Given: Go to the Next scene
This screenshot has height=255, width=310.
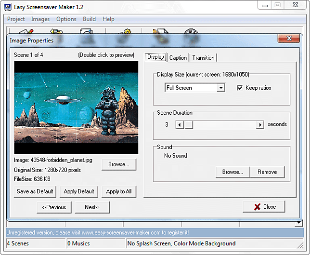Looking at the screenshot, I should [x=92, y=207].
